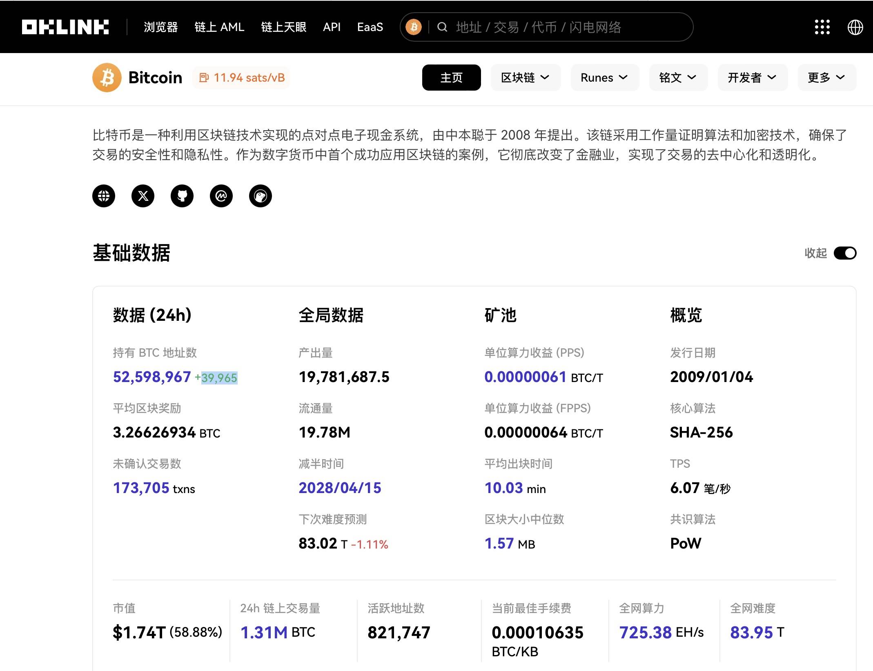The height and width of the screenshot is (671, 873).
Task: Click the 52,598,967 BTC address count link
Action: coord(151,377)
